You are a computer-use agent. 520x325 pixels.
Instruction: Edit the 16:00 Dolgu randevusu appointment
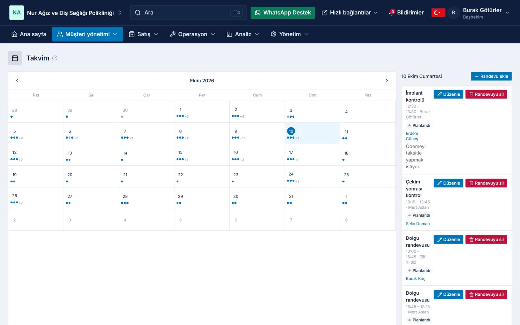(448, 239)
